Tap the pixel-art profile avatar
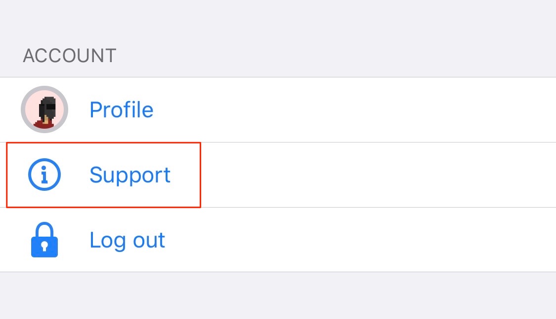The width and height of the screenshot is (556, 319). (44, 109)
